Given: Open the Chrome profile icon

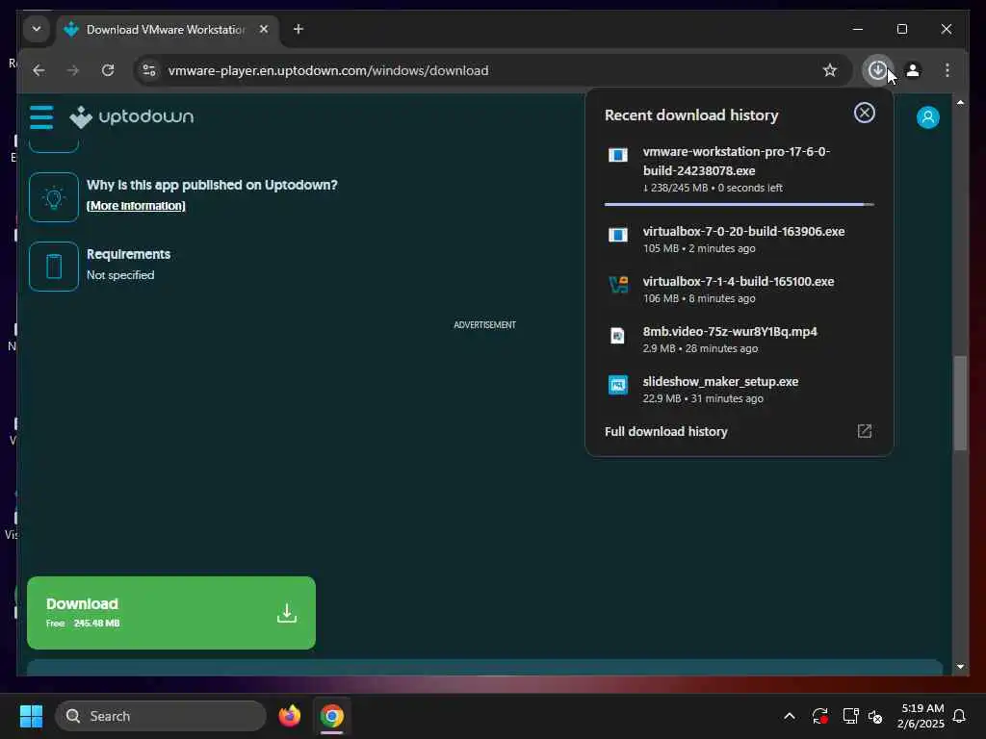Looking at the screenshot, I should [913, 70].
